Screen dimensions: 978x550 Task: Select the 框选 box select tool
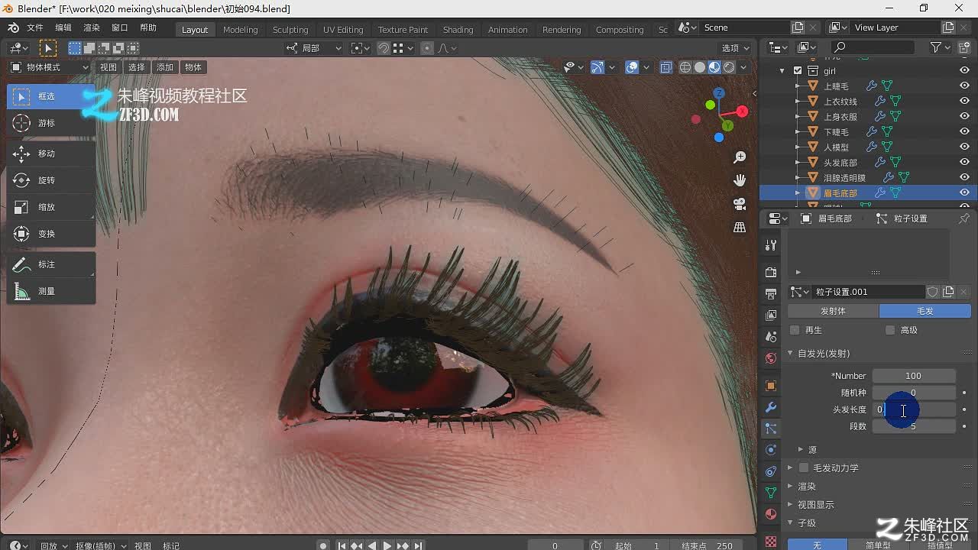point(51,96)
